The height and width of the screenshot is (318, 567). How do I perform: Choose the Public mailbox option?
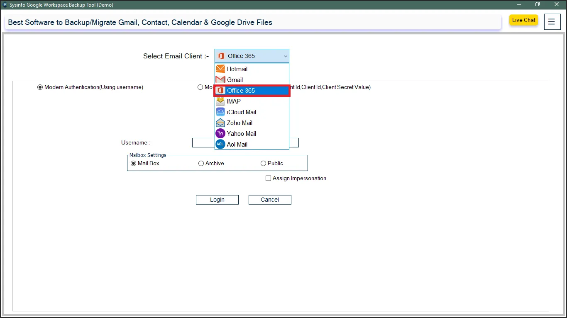click(x=263, y=164)
